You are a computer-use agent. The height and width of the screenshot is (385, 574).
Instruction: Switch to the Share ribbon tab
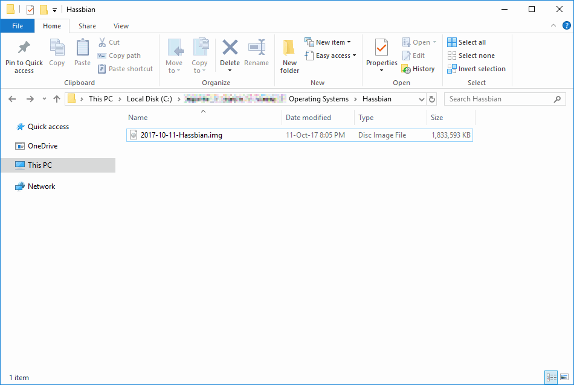pos(87,26)
